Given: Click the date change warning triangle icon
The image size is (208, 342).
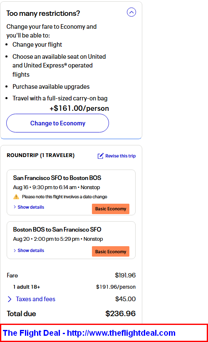Looking at the screenshot, I should [16, 197].
